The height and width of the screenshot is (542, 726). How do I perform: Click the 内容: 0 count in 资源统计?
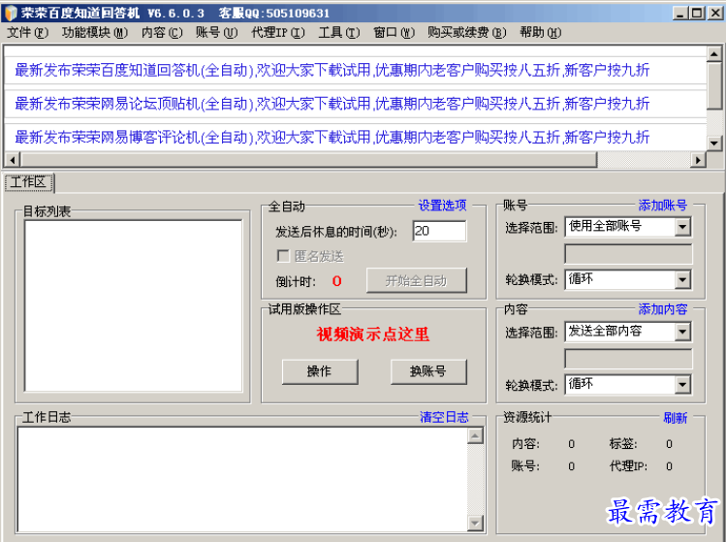[571, 444]
